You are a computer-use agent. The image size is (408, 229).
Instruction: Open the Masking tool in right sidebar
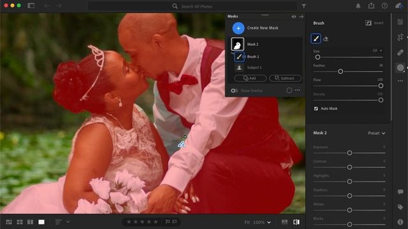click(x=400, y=68)
